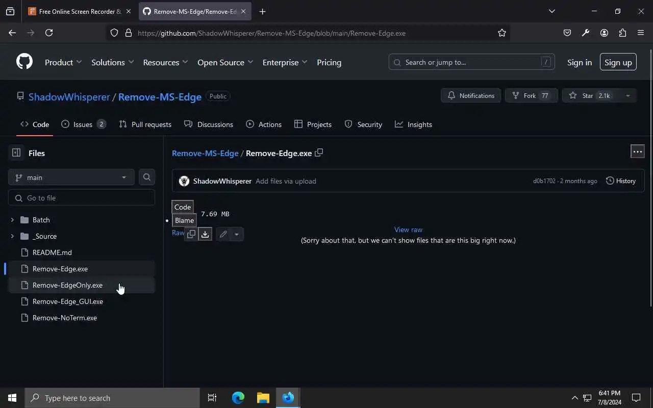Open Remove-Edge_GUI.exe in file tree

tap(82, 301)
